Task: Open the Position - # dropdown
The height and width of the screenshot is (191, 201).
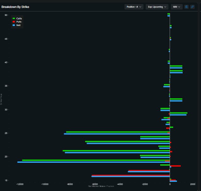Action: pyautogui.click(x=134, y=7)
